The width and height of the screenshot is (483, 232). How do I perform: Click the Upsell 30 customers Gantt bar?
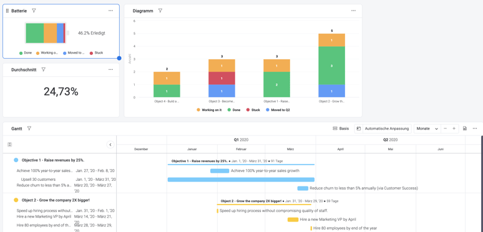tap(241, 180)
